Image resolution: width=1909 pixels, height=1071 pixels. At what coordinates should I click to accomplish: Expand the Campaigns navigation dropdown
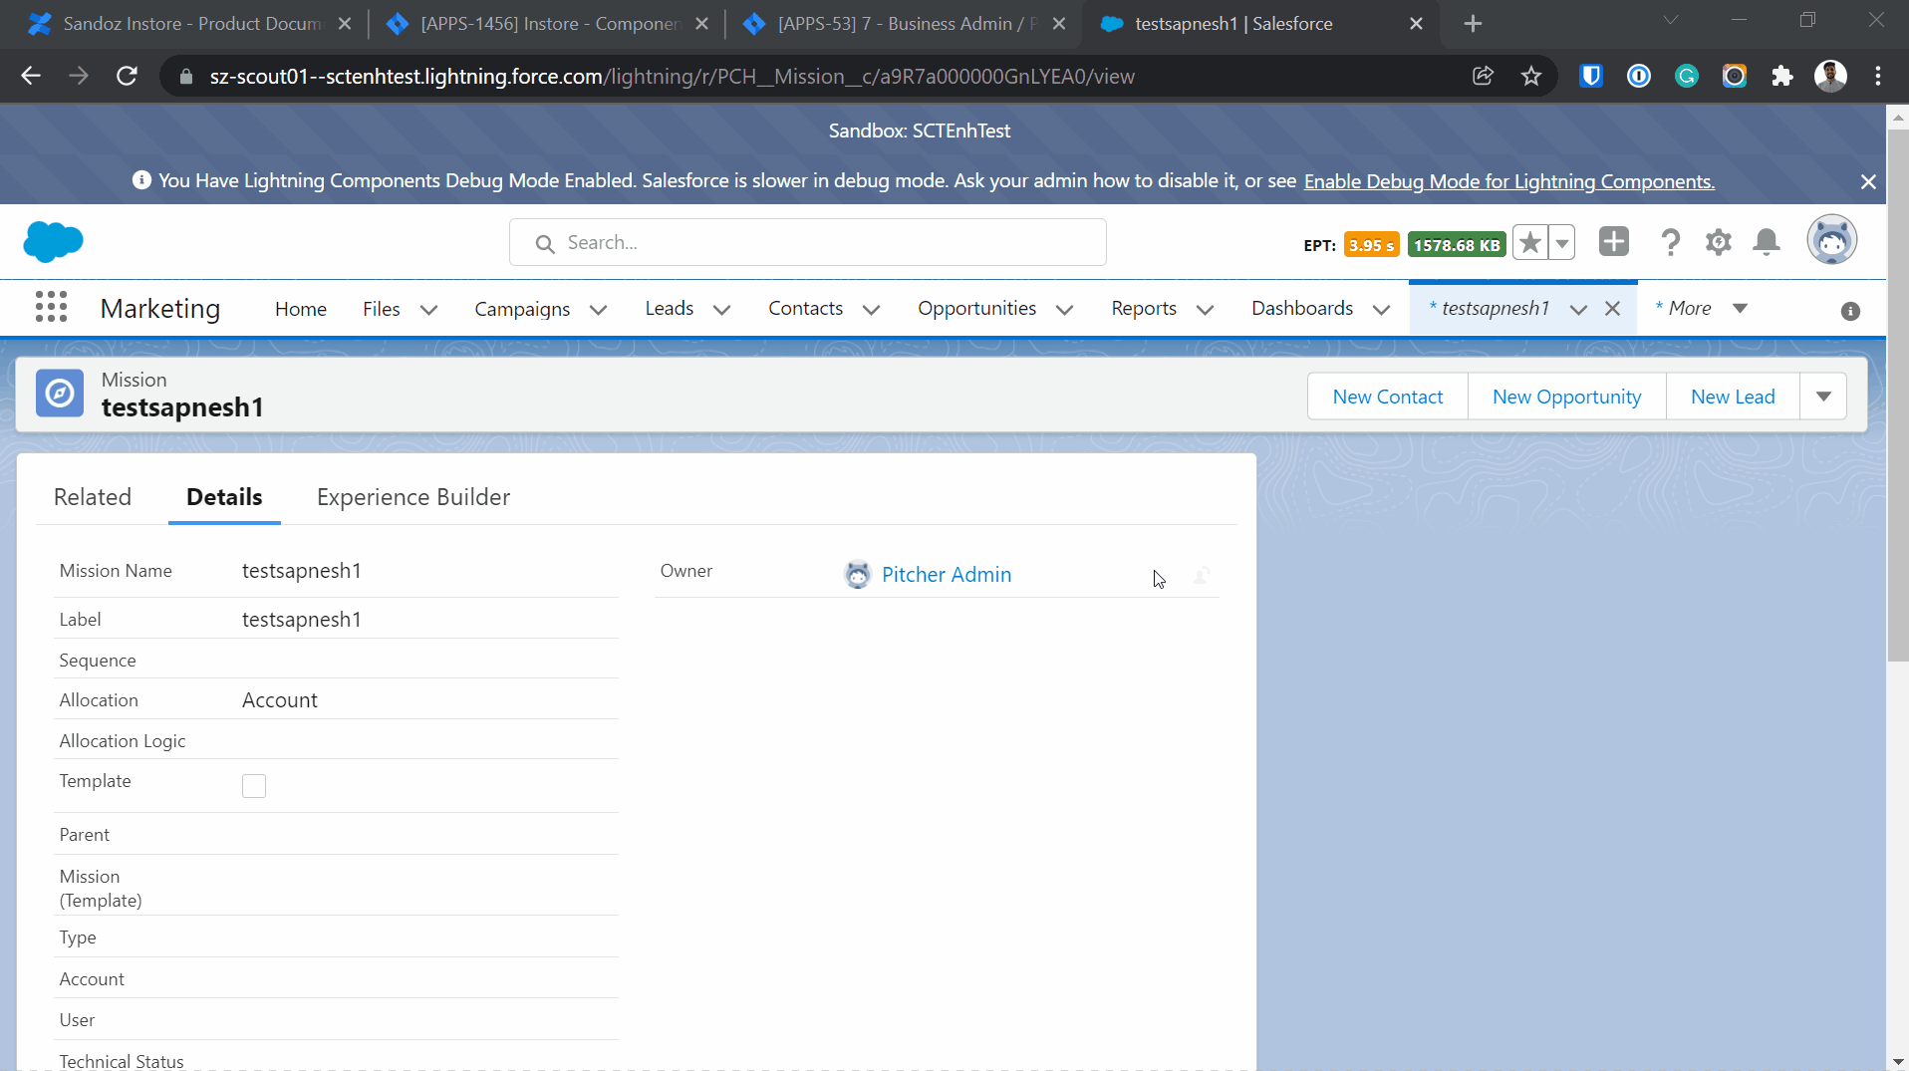598,310
